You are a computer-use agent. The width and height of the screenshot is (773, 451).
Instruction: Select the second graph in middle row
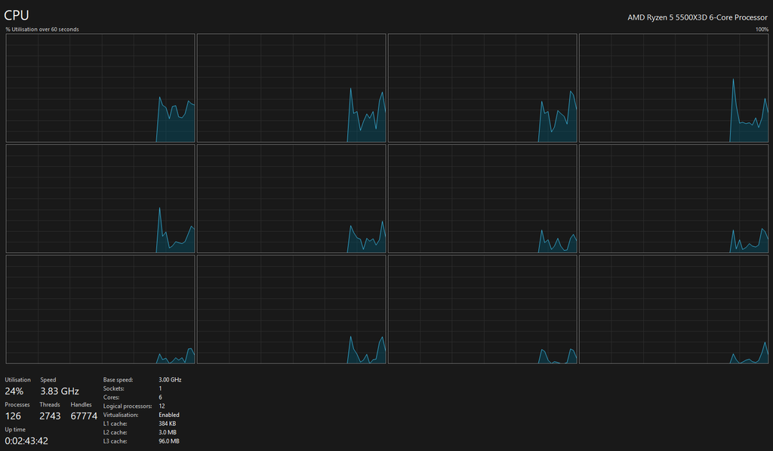pos(291,199)
